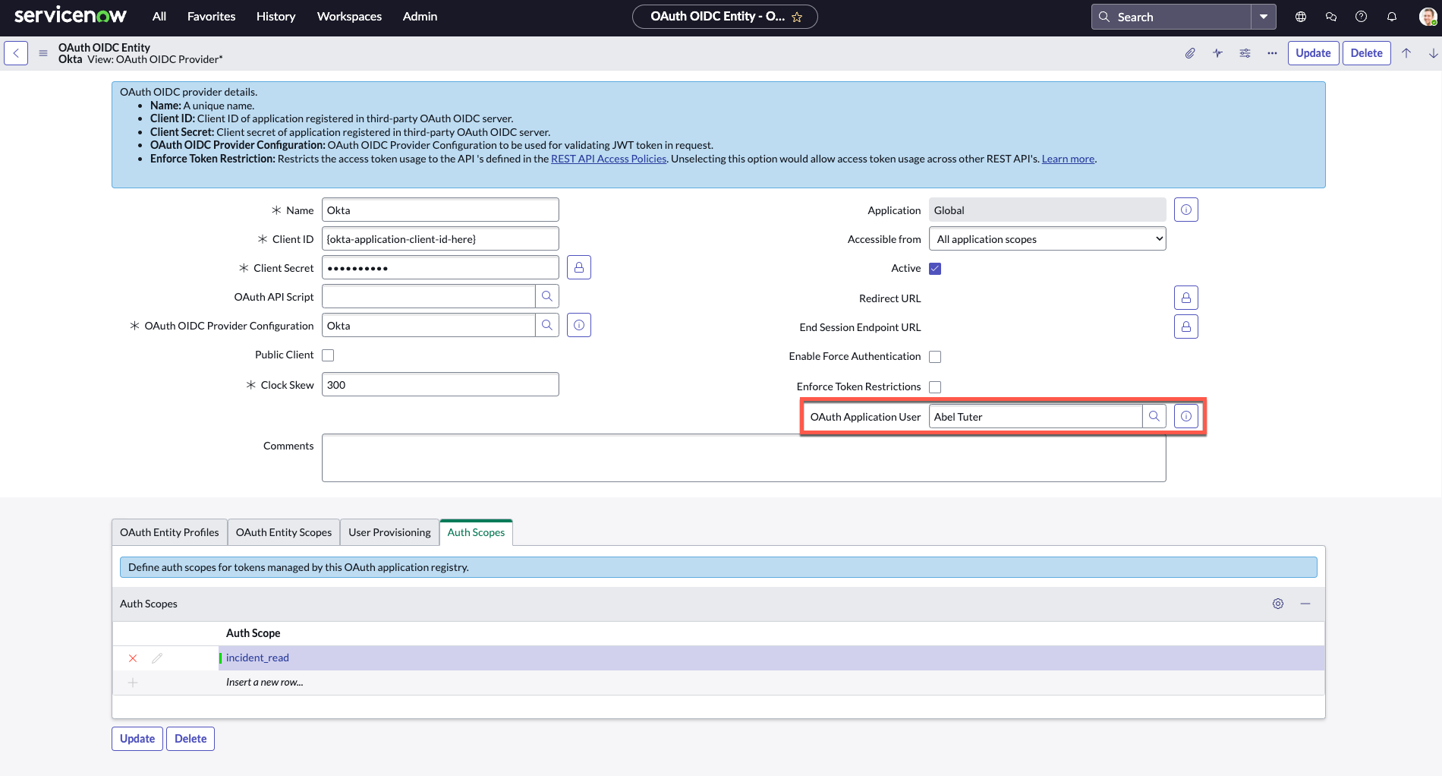Add new Auth Scope row plus icon

tap(133, 683)
